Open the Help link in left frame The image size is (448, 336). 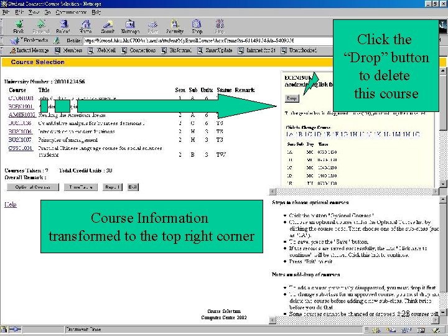pyautogui.click(x=11, y=205)
